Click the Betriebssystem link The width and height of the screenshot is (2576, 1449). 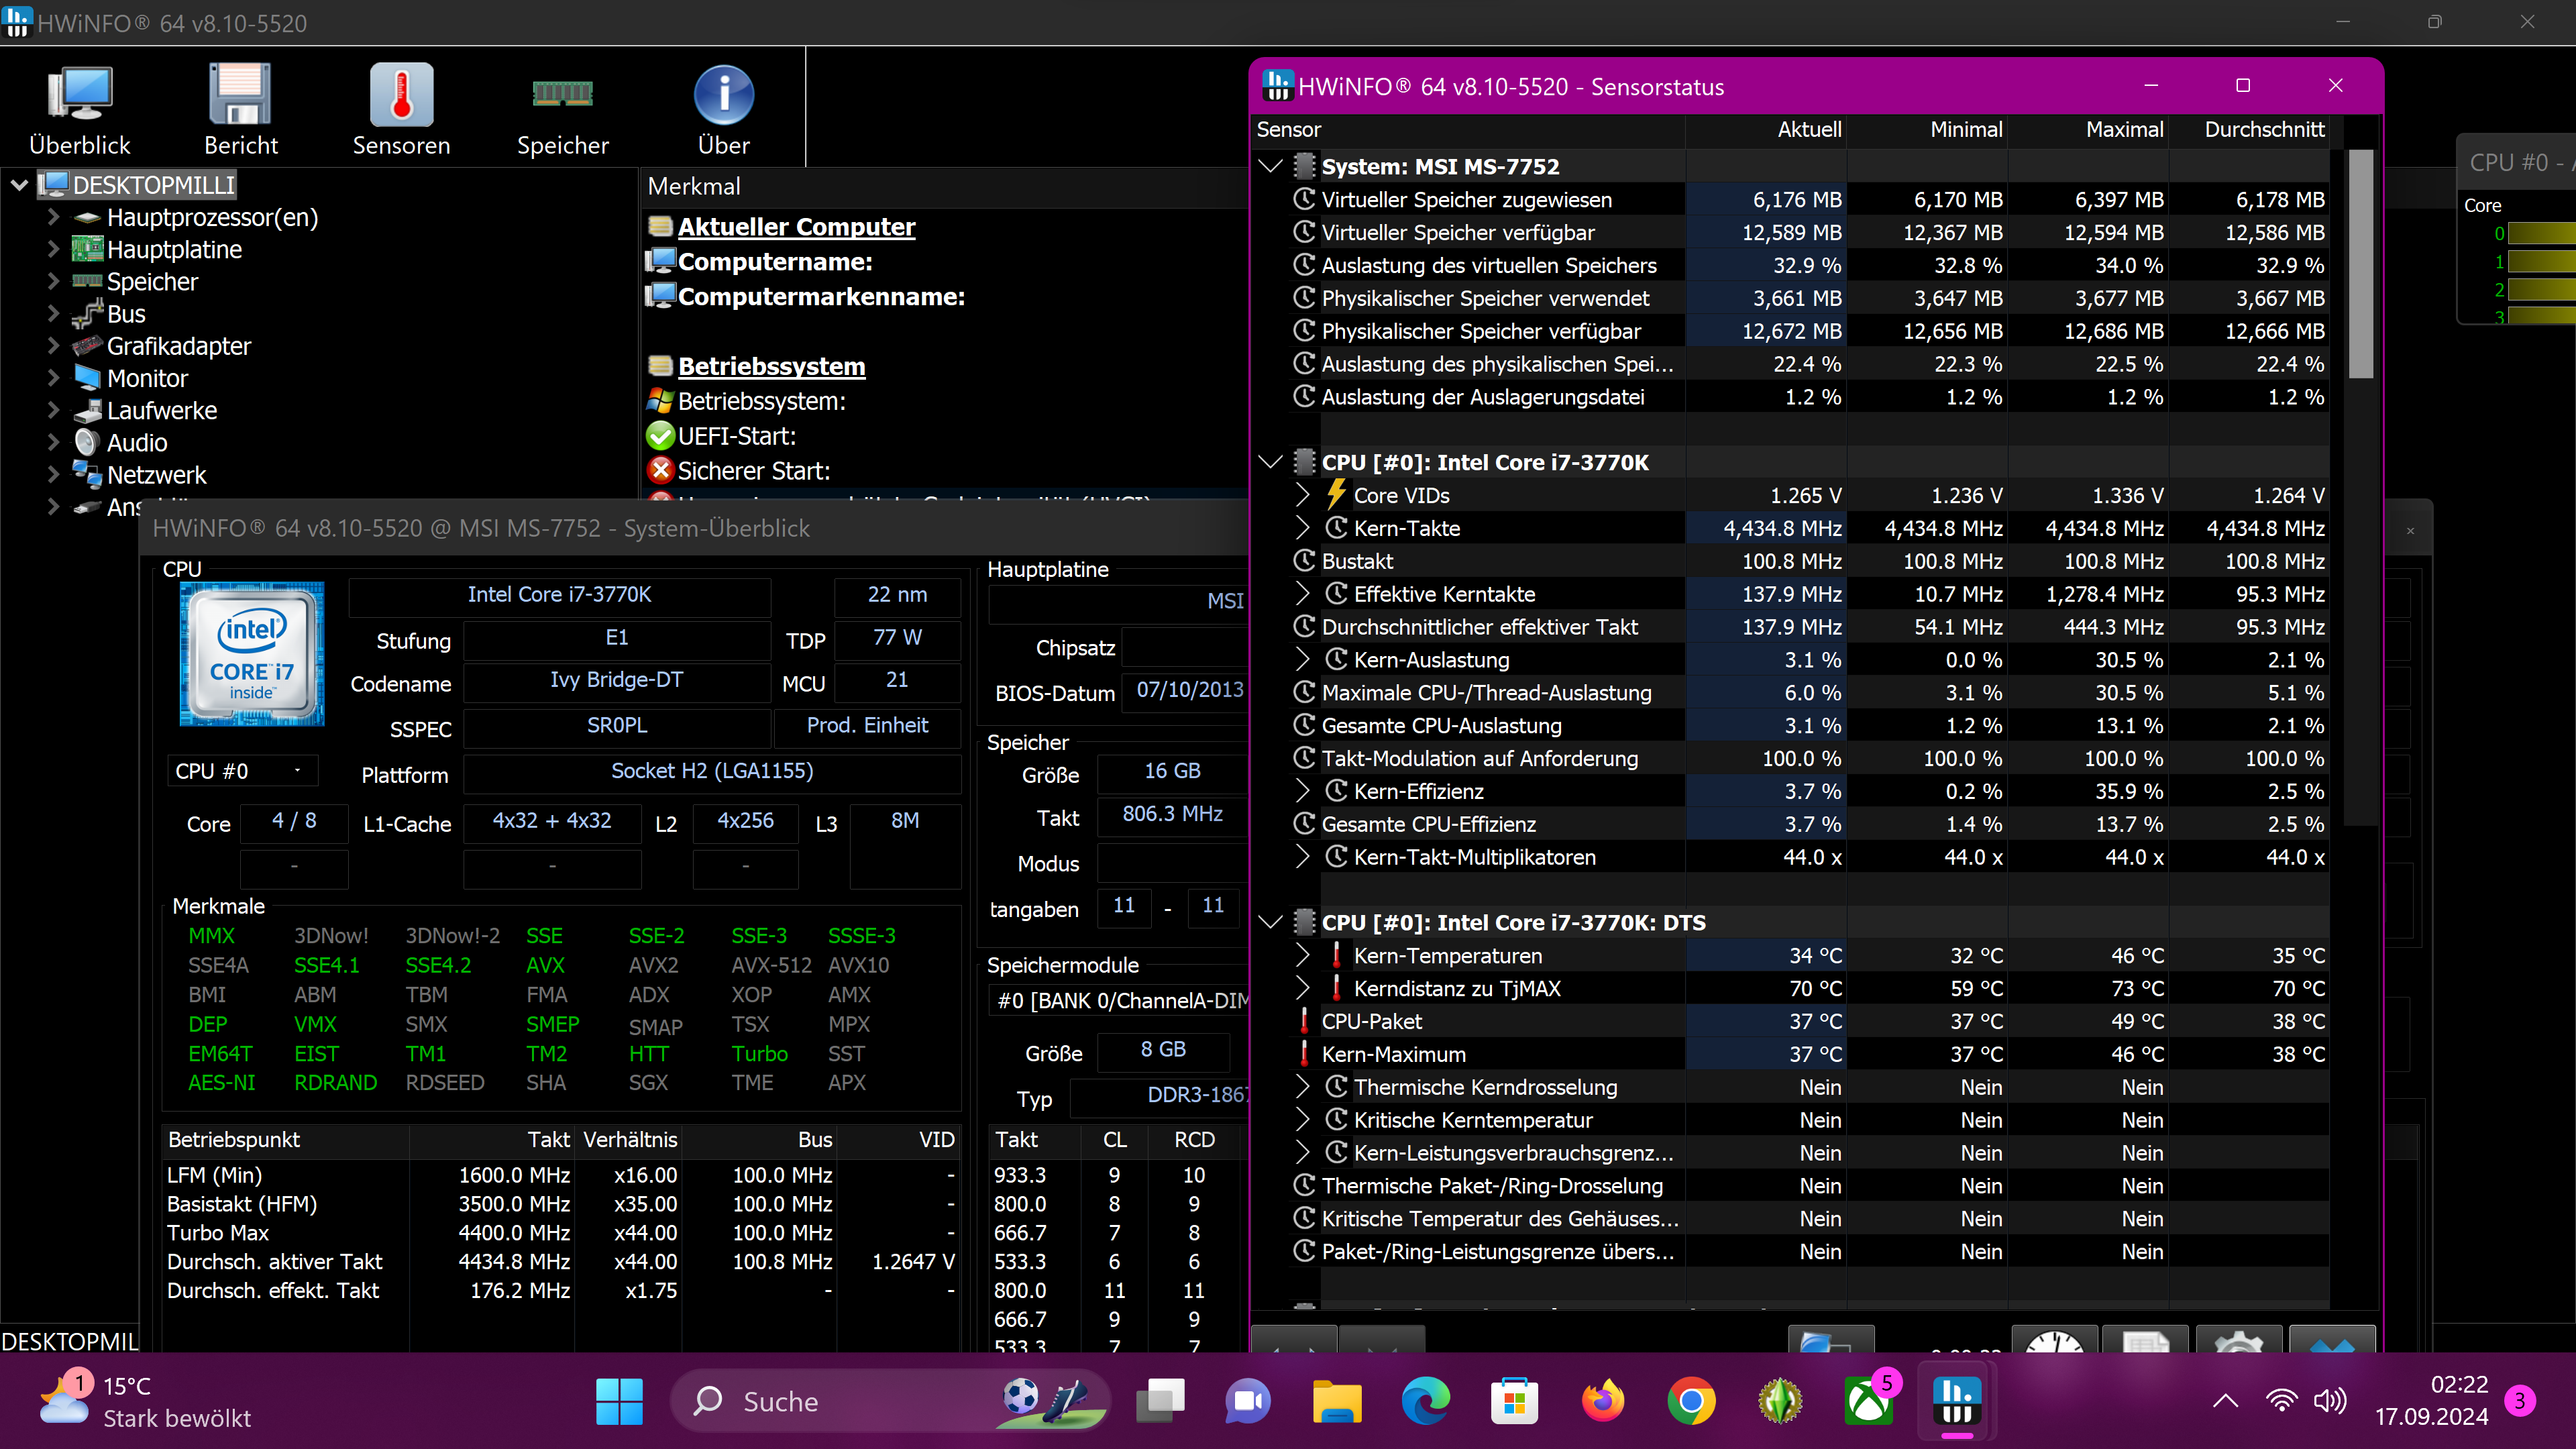tap(771, 366)
